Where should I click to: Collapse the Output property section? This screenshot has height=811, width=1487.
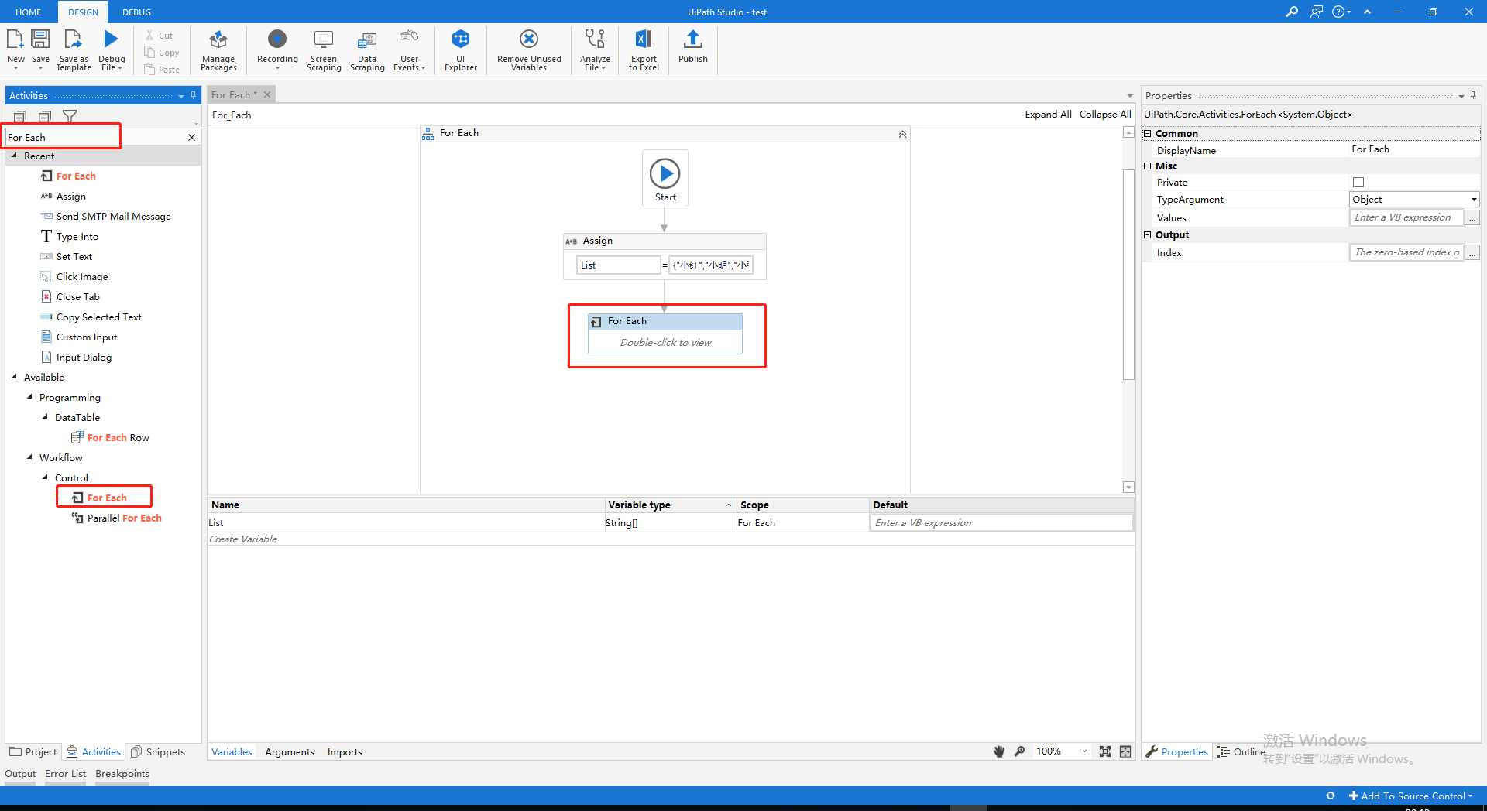click(x=1148, y=234)
